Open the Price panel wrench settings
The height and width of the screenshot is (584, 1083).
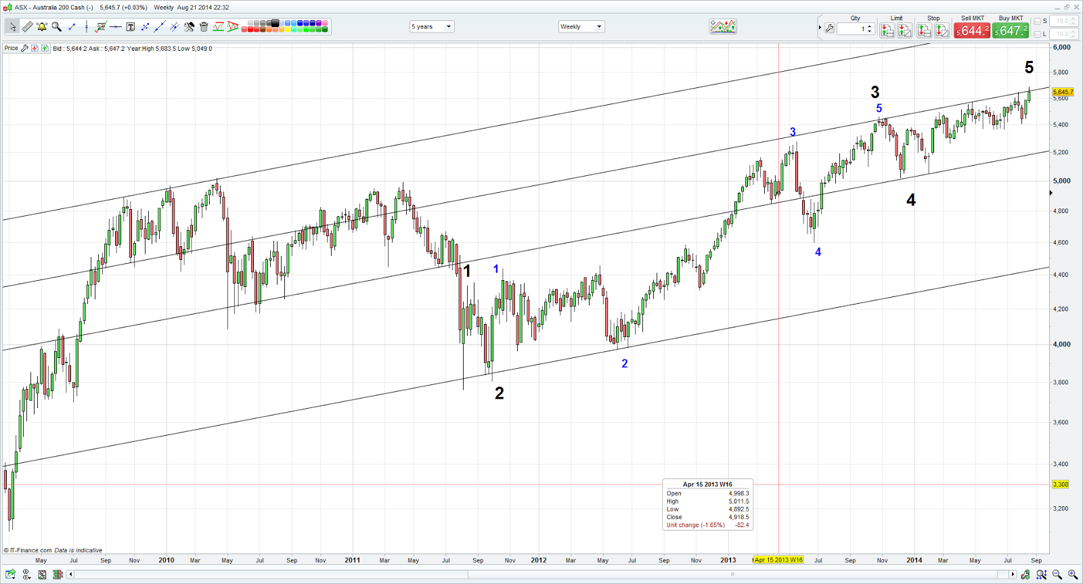coord(25,48)
